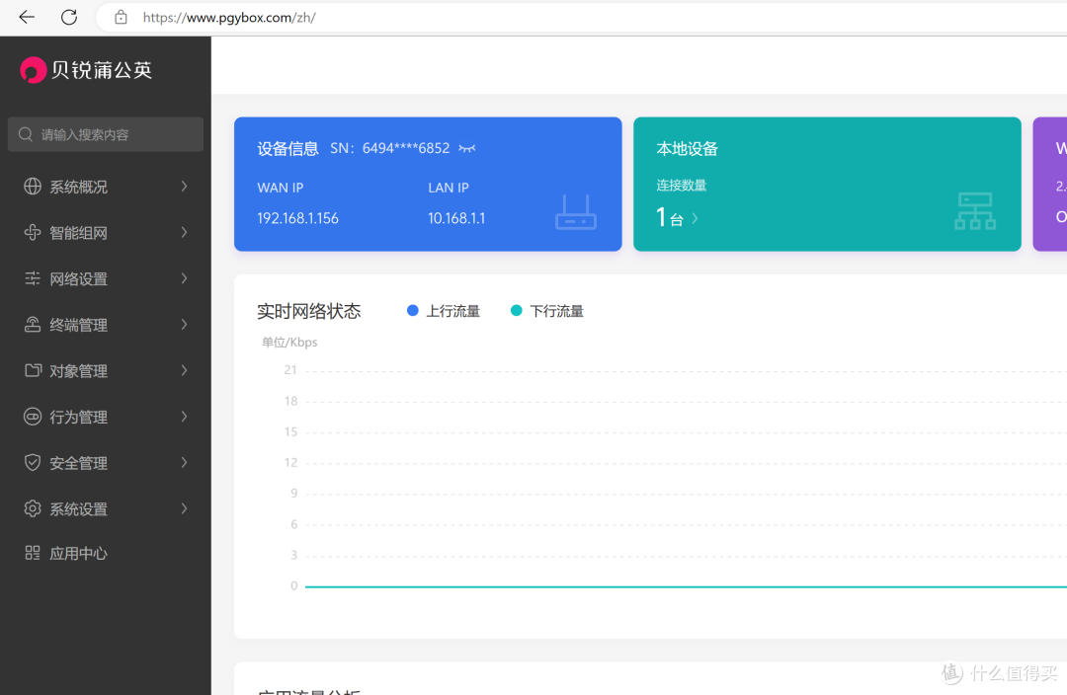Click the 本地设备 card title
The height and width of the screenshot is (695, 1067).
[x=688, y=149]
